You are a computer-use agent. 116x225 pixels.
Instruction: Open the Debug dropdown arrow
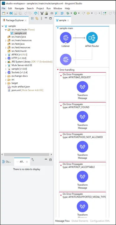pos(71,13)
